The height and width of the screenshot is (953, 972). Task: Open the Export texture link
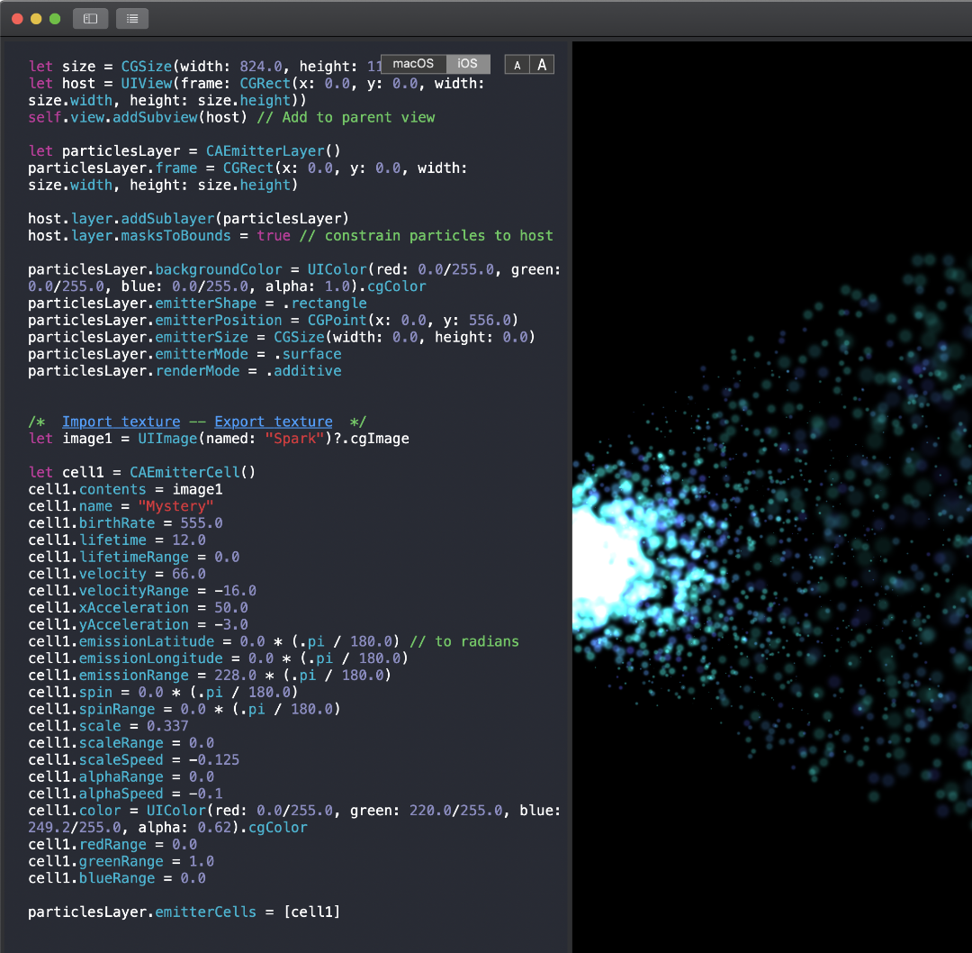point(274,422)
